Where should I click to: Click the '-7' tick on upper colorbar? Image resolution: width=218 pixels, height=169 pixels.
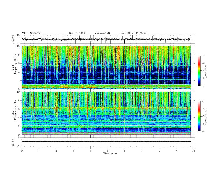(203, 86)
